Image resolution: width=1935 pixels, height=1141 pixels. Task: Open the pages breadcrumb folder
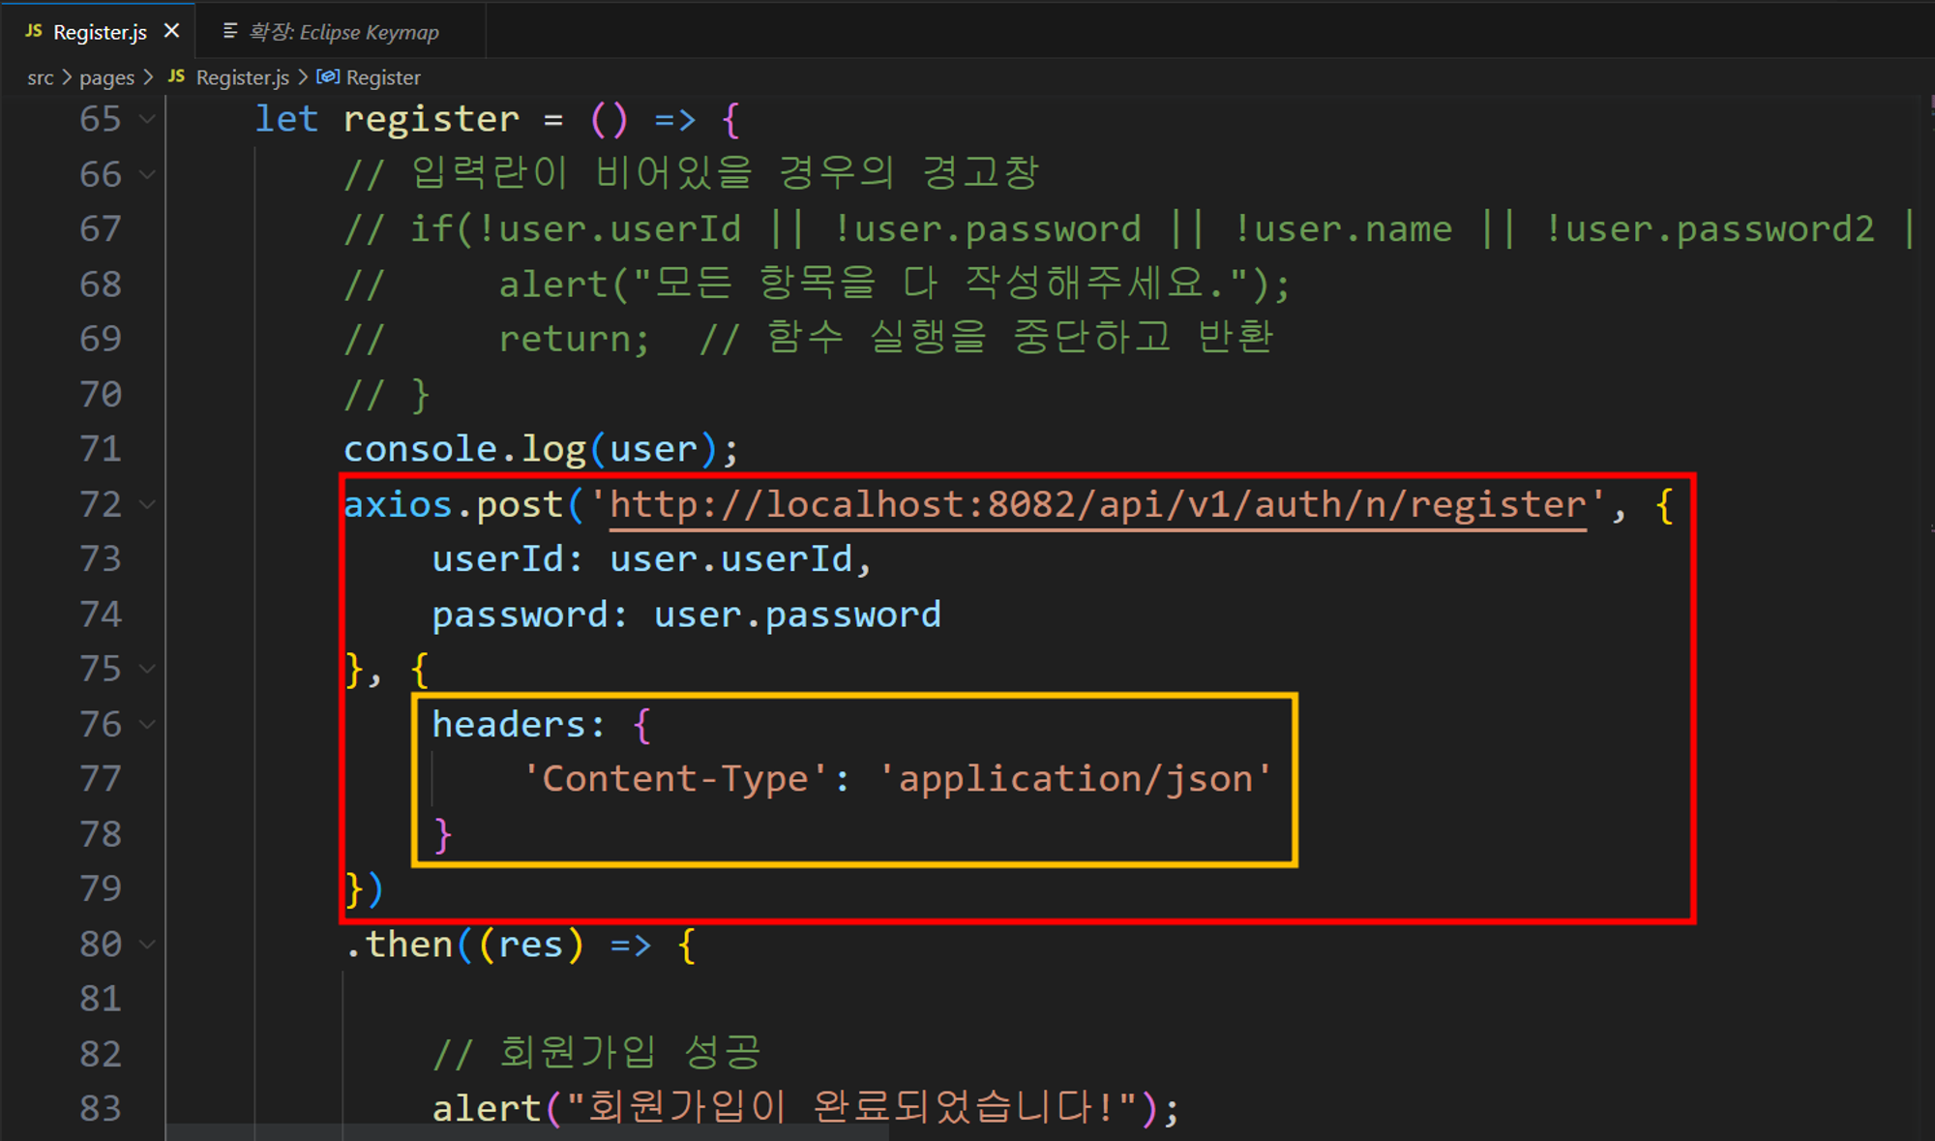pos(106,77)
